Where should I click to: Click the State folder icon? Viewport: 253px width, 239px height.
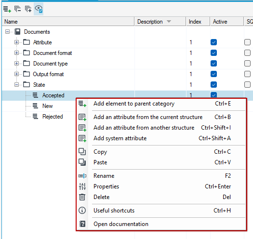(27, 84)
